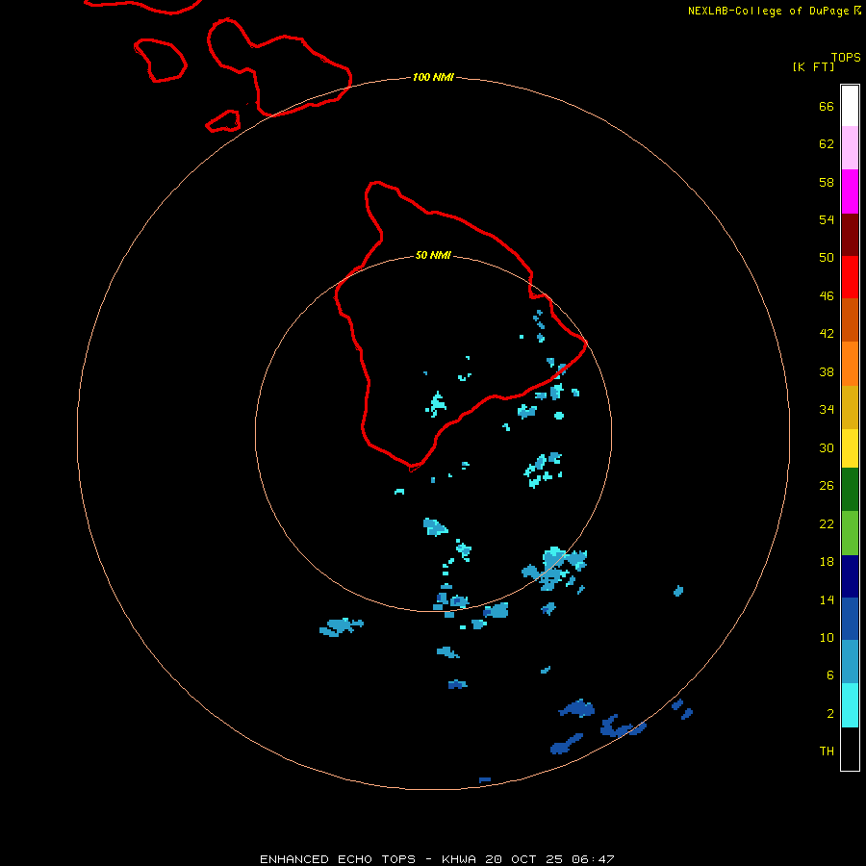Viewport: 866px width, 866px height.
Task: Click the TH label on the scale
Action: pyautogui.click(x=827, y=751)
